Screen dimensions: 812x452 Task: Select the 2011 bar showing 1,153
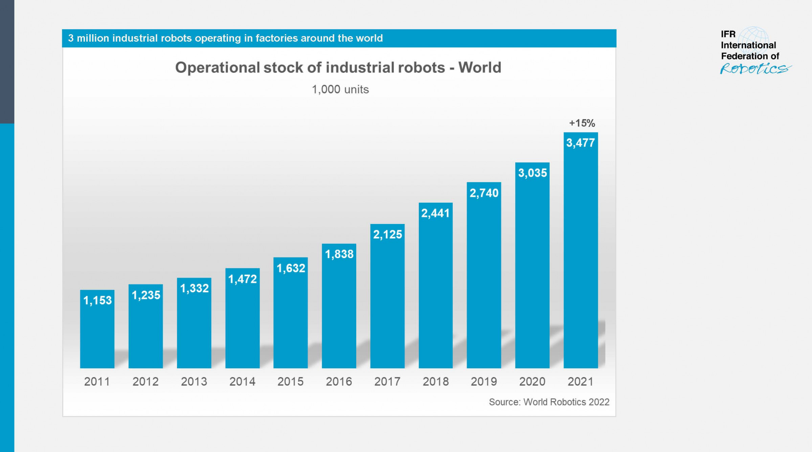pyautogui.click(x=97, y=329)
